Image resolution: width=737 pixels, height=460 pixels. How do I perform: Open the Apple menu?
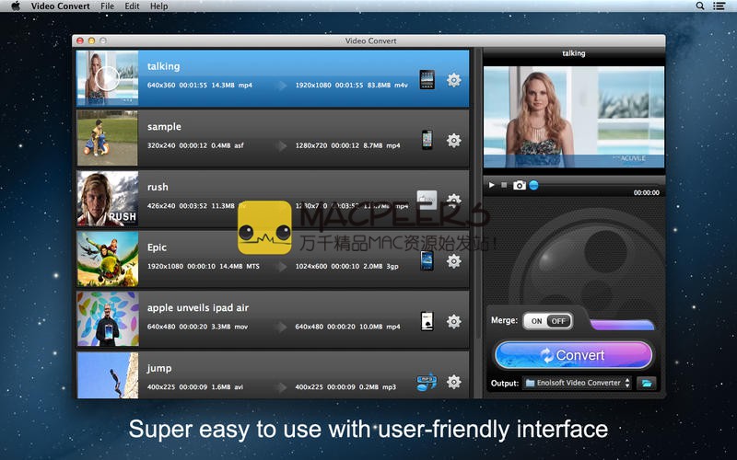[16, 6]
